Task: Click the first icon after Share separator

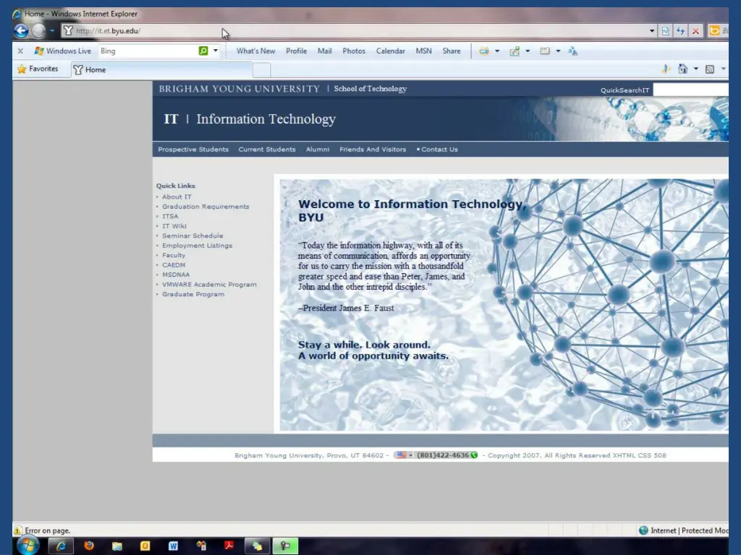Action: (x=484, y=51)
